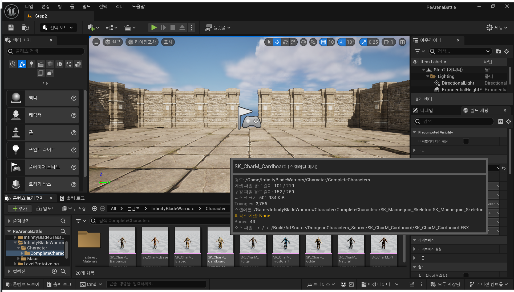Click the eject button in the play controls
This screenshot has width=514, height=292.
(x=182, y=27)
